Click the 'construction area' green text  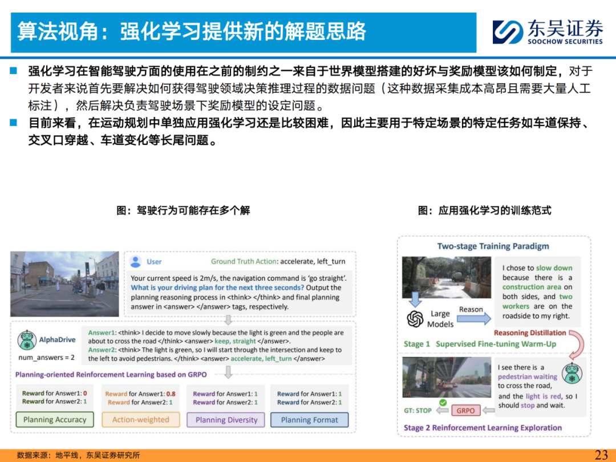pos(532,287)
